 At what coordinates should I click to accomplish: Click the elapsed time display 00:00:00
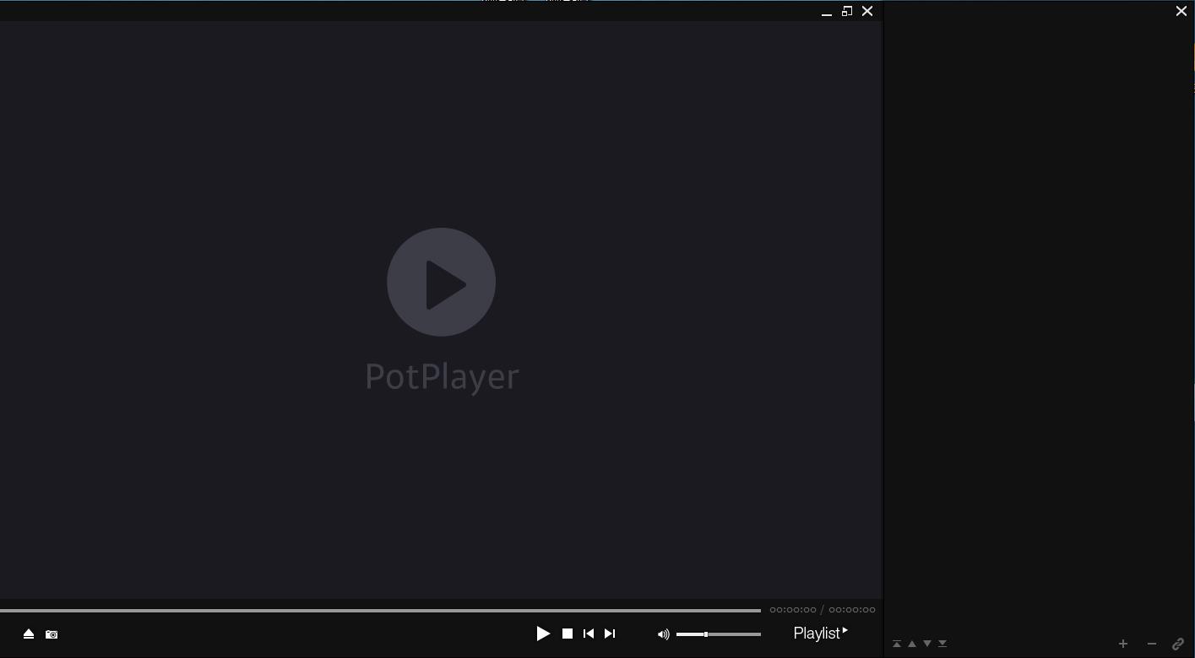[793, 610]
